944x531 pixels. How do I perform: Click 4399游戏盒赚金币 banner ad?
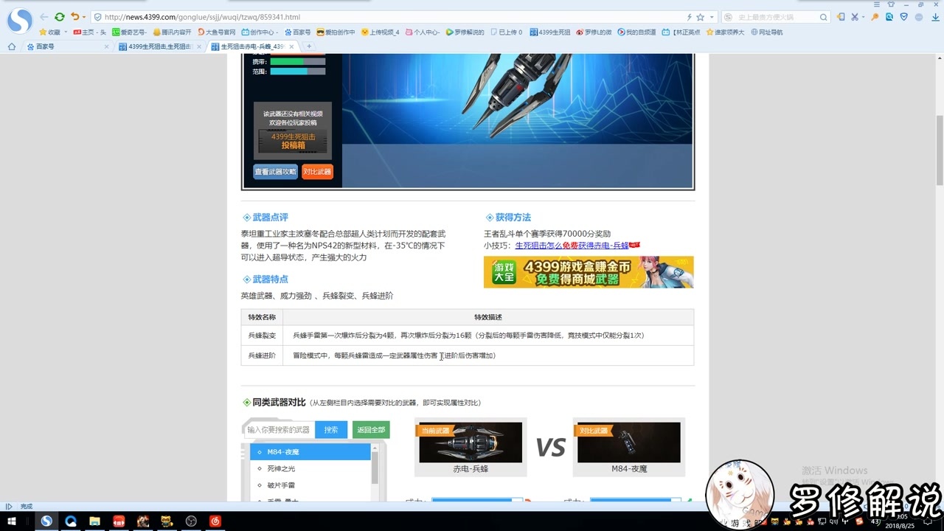click(x=589, y=272)
